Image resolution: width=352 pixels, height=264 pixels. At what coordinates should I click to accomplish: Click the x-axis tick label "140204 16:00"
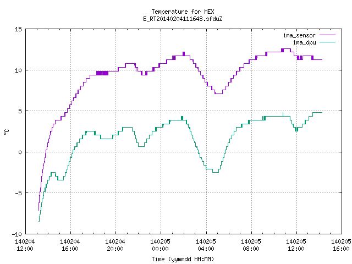[x=70, y=245]
